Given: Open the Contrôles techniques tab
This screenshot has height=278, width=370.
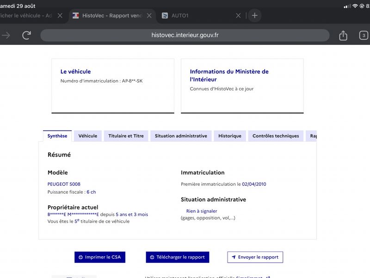Looking at the screenshot, I should (276, 136).
